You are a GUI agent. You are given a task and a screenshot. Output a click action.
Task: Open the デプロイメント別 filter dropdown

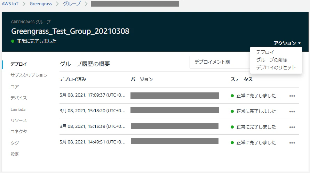(220, 62)
